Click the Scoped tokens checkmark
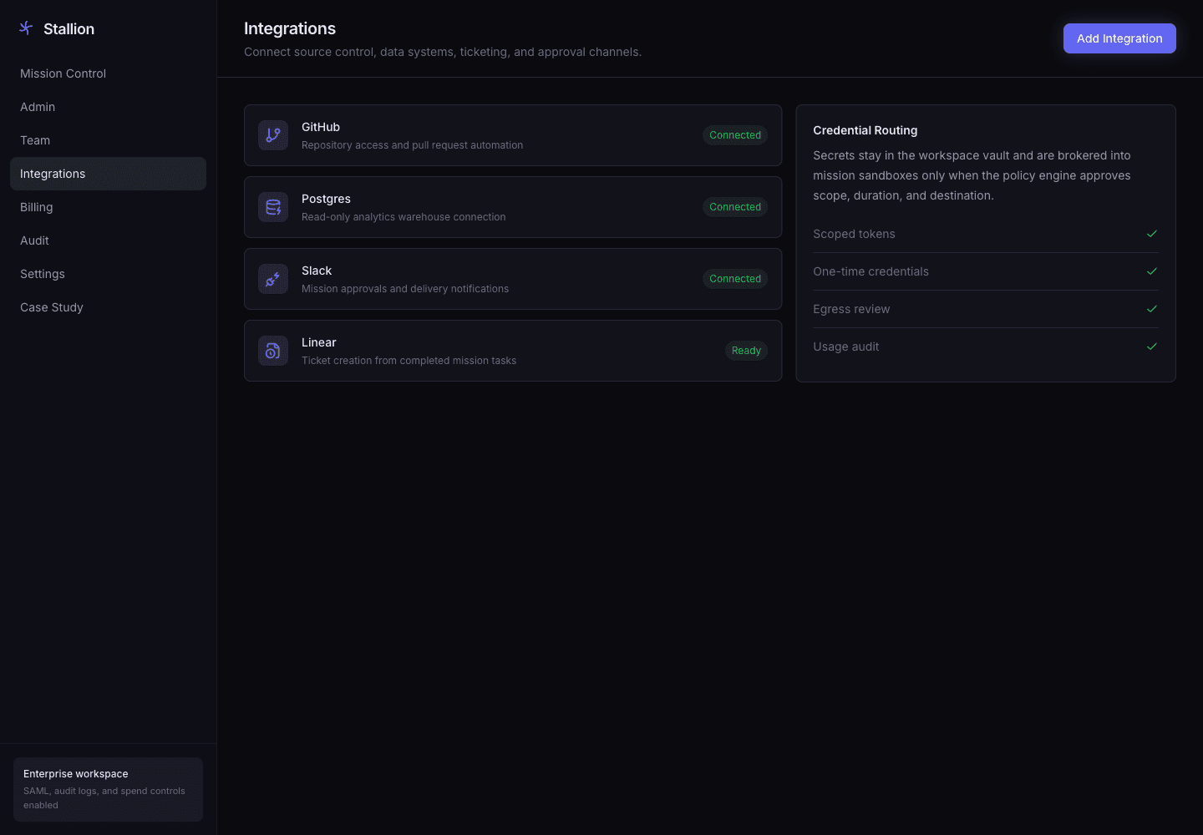This screenshot has width=1203, height=835. tap(1152, 234)
